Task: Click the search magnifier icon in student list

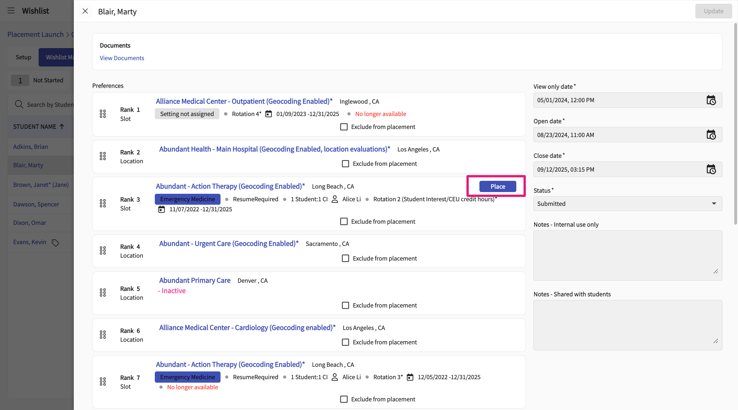Action: (x=19, y=104)
